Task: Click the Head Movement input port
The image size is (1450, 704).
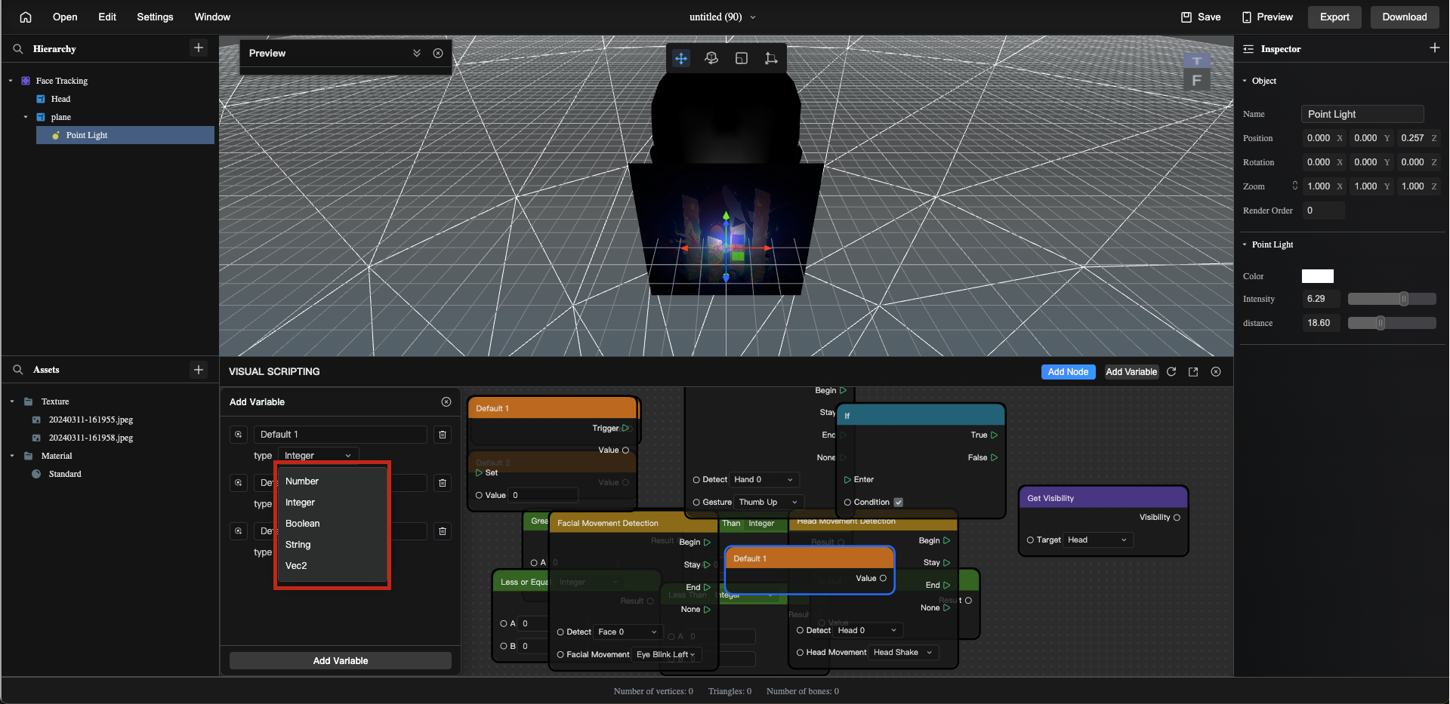Action: (800, 653)
